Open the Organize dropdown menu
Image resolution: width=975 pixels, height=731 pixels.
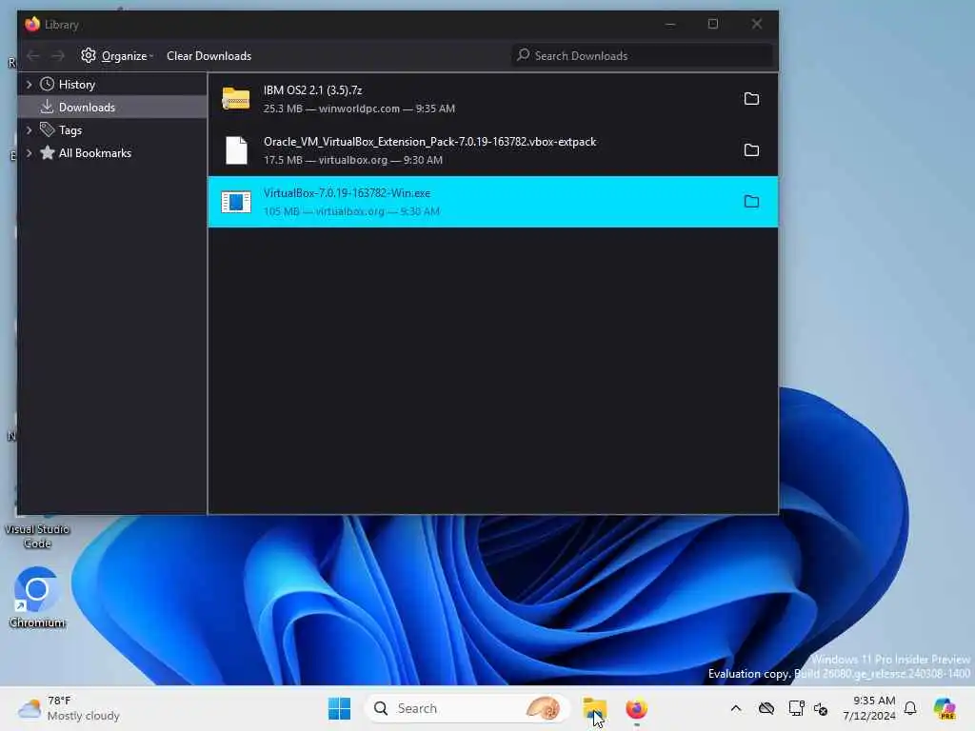117,56
